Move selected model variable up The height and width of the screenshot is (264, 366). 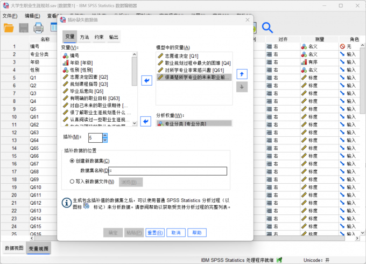[x=242, y=74]
